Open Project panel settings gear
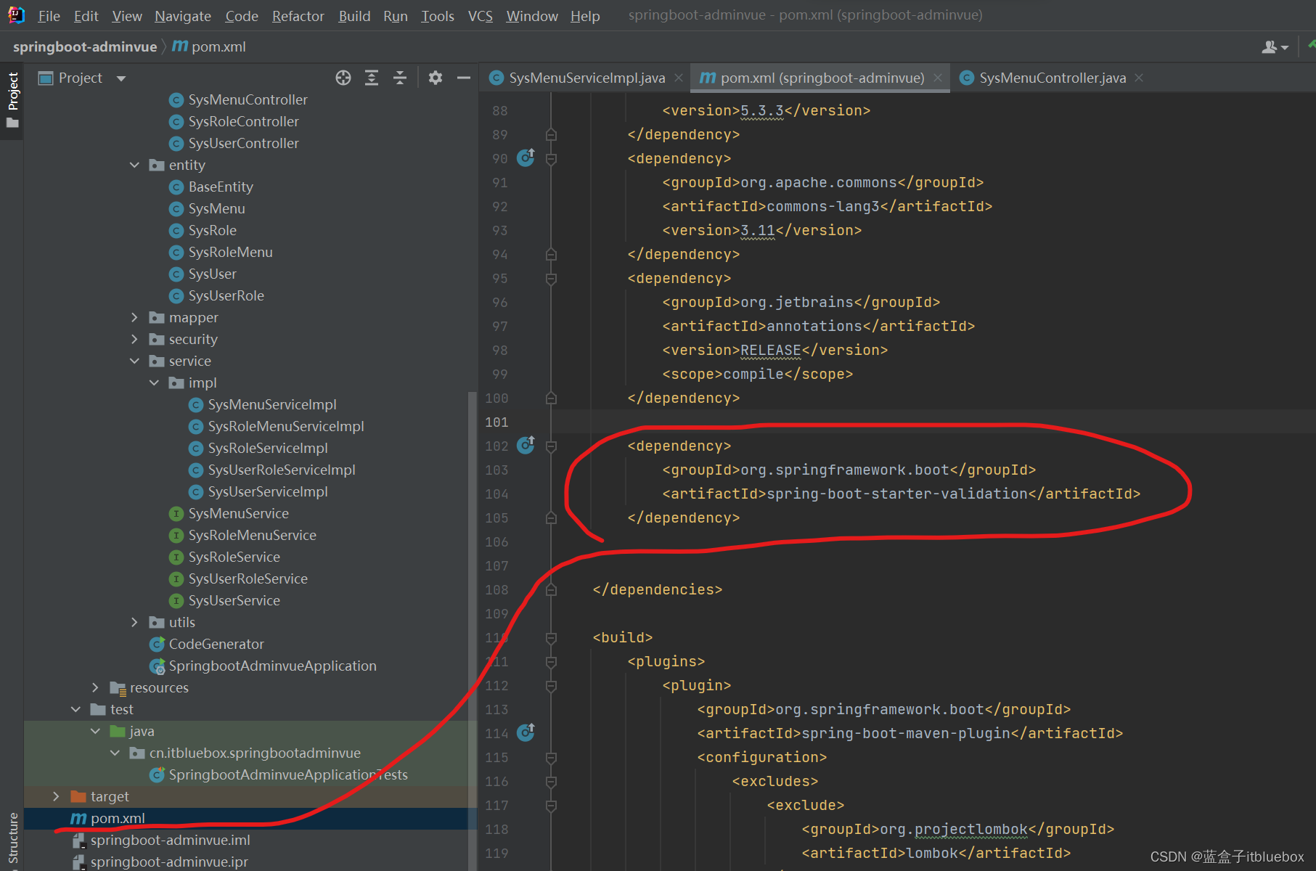Screen dimensions: 1316x871 pyautogui.click(x=436, y=78)
